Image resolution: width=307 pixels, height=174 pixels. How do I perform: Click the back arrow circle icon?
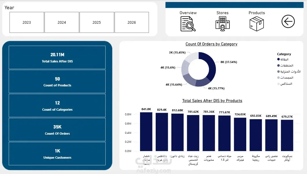click(288, 21)
